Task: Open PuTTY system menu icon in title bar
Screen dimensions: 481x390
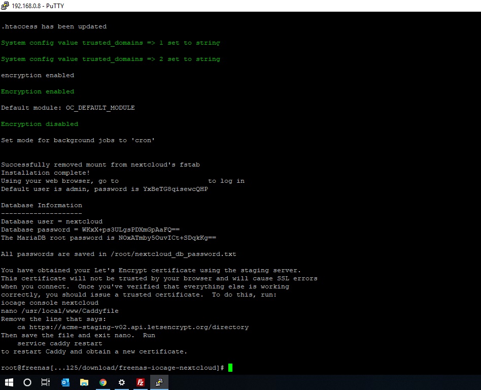Action: pos(5,6)
